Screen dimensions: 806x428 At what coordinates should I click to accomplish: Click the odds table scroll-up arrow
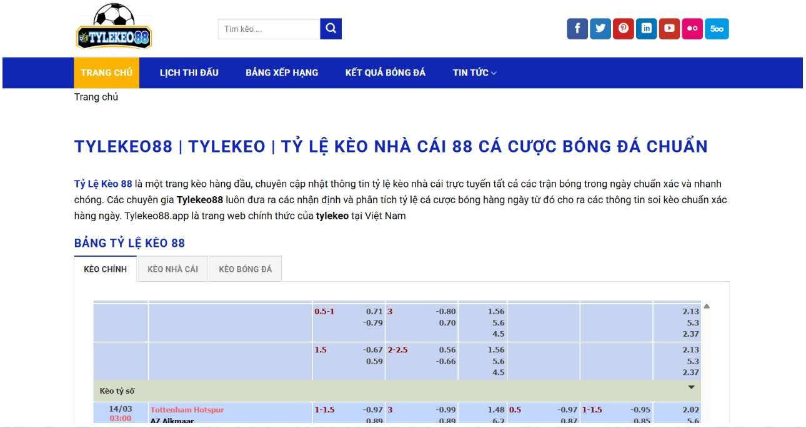[x=707, y=307]
